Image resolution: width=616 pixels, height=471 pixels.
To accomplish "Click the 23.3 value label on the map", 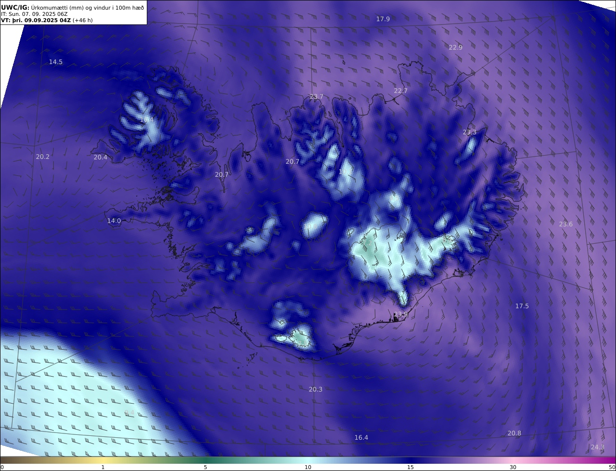I will [470, 132].
